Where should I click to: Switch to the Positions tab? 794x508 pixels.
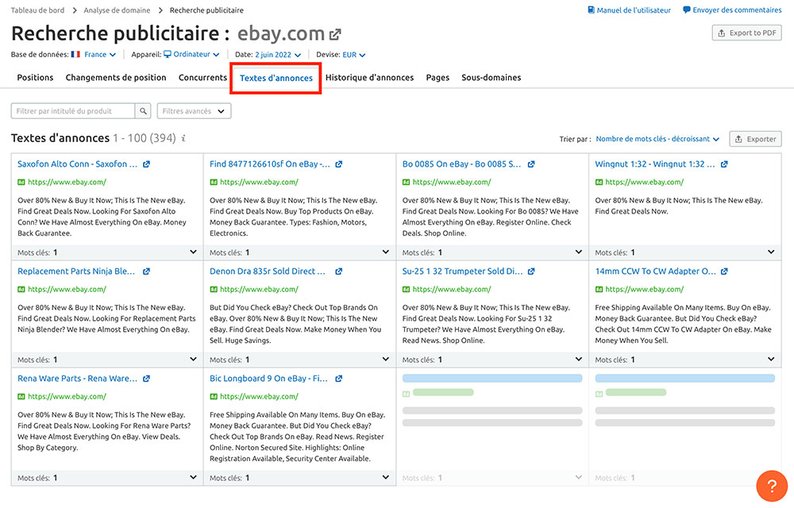click(35, 78)
